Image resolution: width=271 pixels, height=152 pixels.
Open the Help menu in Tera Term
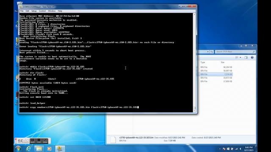pos(60,11)
